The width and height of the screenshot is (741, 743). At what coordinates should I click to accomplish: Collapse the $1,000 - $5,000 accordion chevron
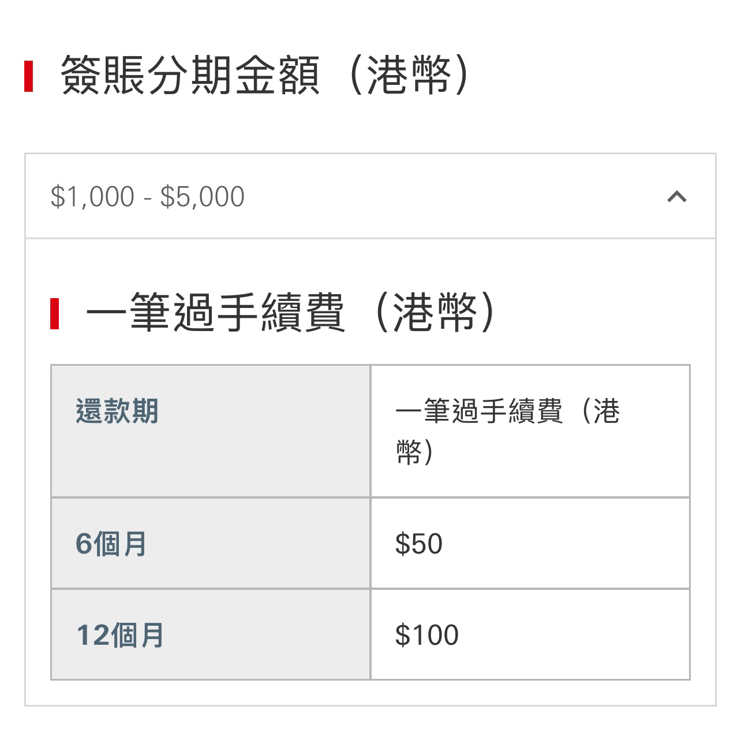676,197
